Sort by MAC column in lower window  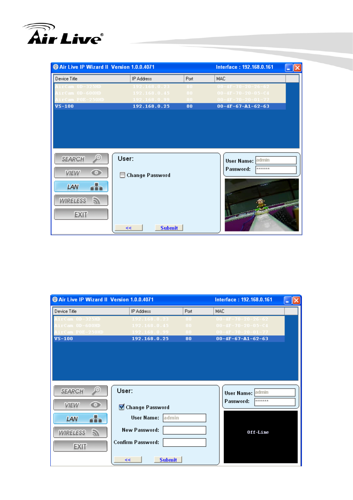(249, 311)
